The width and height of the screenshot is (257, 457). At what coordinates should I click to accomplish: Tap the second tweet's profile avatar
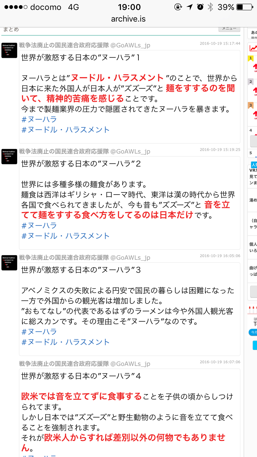[x=9, y=157]
